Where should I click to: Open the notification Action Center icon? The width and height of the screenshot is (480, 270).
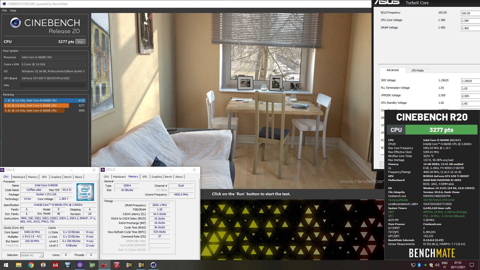[472, 265]
